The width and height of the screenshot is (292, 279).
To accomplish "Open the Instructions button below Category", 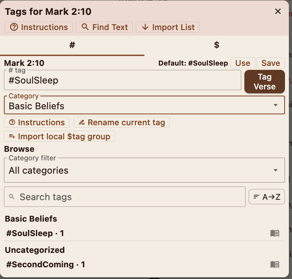I will tap(37, 123).
